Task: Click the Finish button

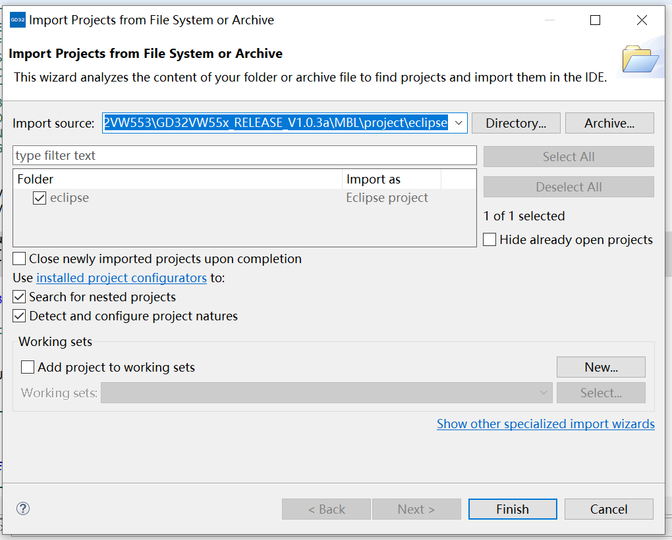Action: pyautogui.click(x=513, y=509)
